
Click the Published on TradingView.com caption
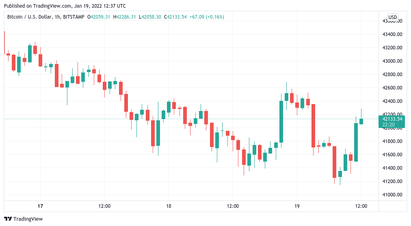click(65, 6)
